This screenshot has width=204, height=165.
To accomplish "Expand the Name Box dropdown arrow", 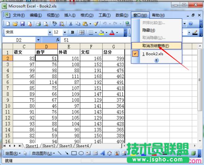I will [38, 40].
